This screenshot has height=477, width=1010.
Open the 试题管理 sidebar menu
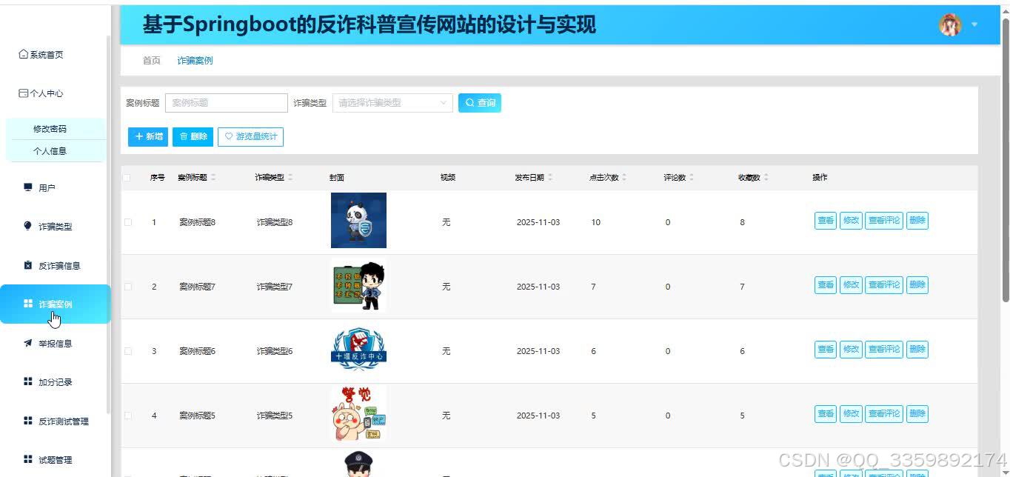55,460
